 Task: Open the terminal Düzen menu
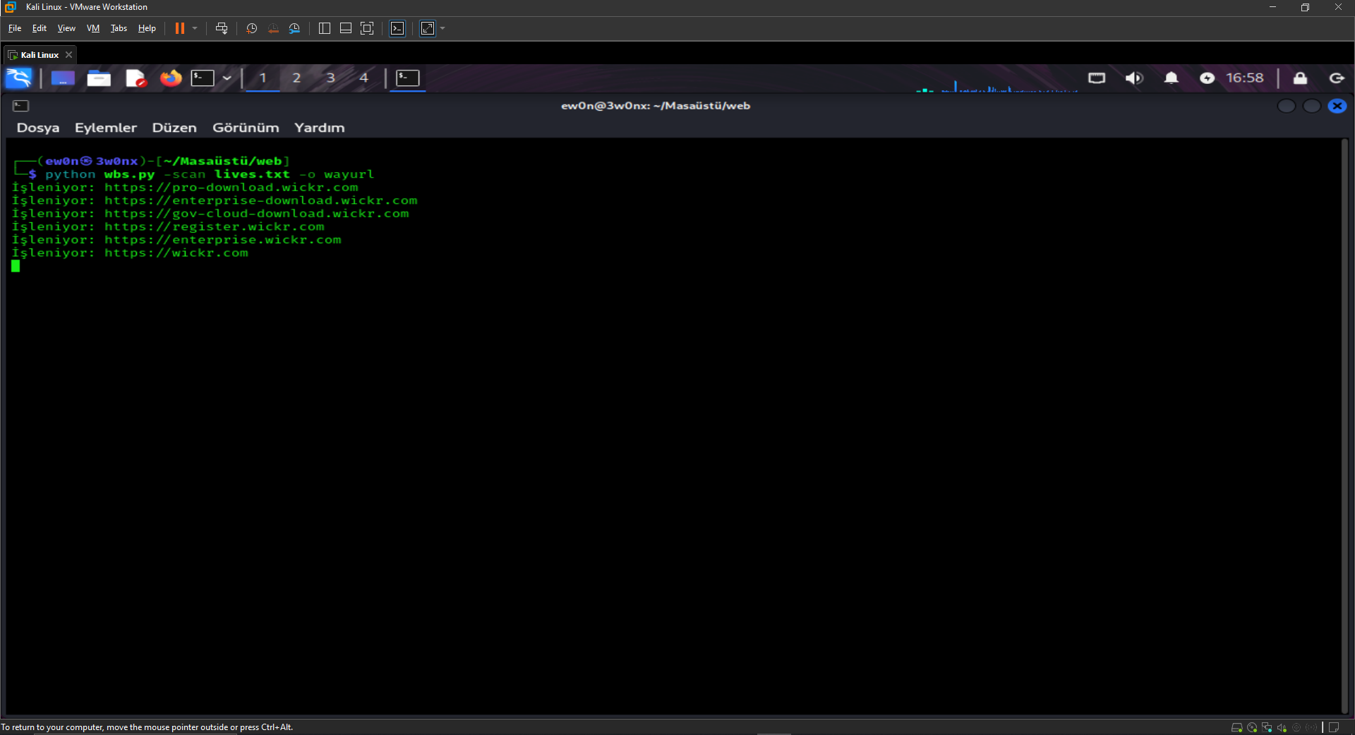174,128
